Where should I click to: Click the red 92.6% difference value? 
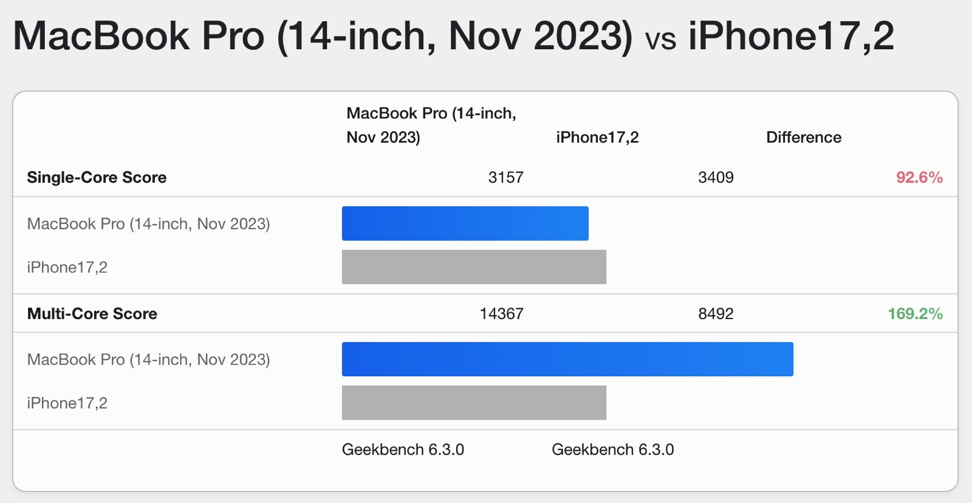pyautogui.click(x=919, y=177)
